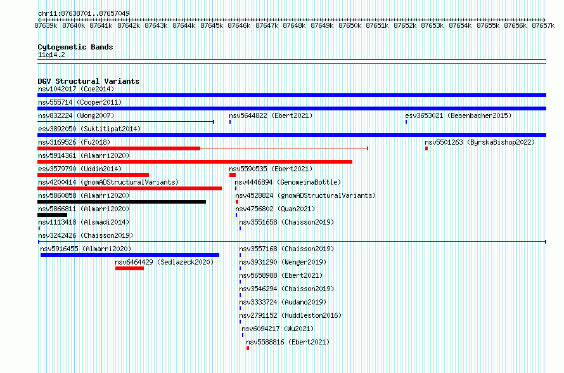This screenshot has height=373, width=564.
Task: Click the 11q14.2 band label
Action: [51, 55]
